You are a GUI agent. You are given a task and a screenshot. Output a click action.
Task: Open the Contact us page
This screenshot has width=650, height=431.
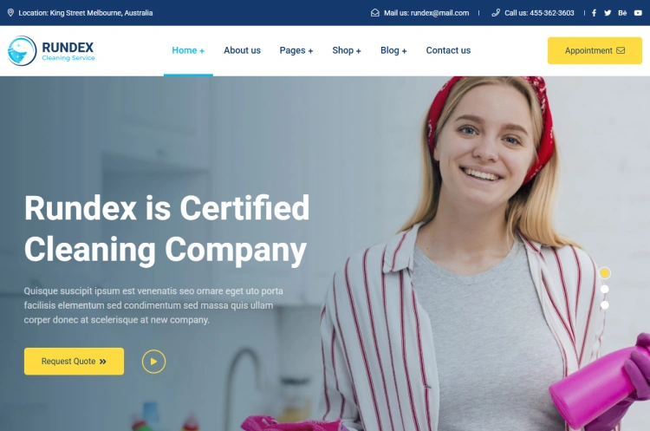click(x=448, y=50)
